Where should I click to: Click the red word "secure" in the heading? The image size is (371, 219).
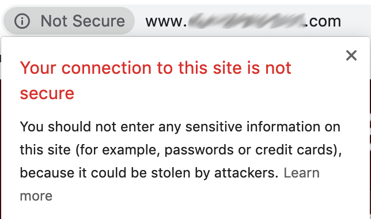[47, 93]
